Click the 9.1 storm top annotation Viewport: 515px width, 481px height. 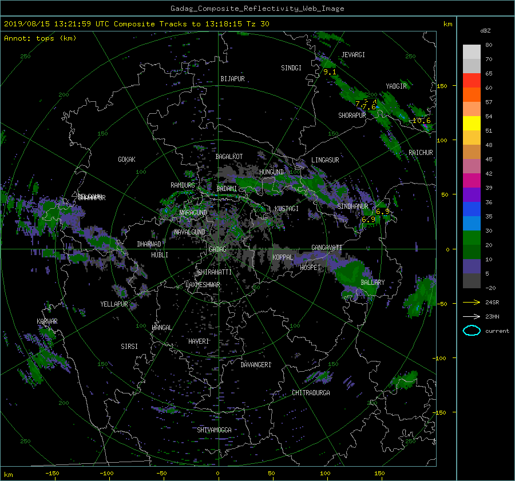330,72
